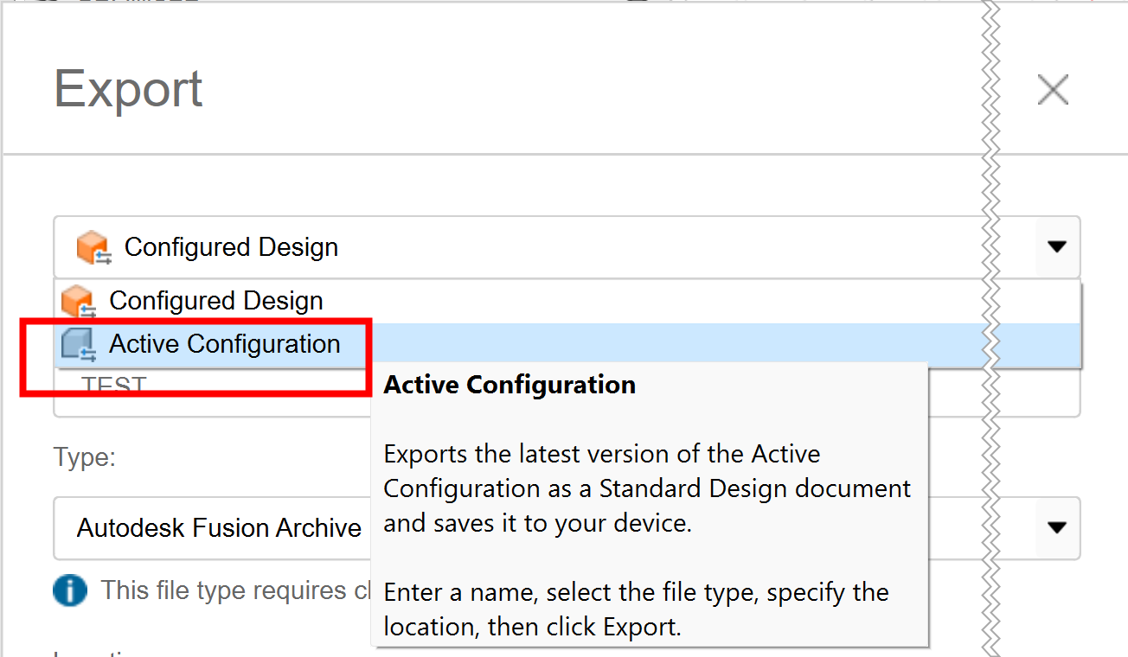
Task: Click the "Export" dialog title text
Action: 128,89
